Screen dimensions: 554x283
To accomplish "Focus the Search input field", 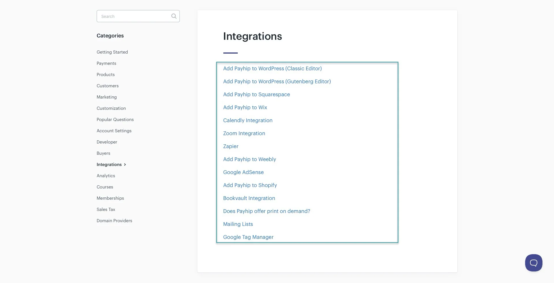I will point(138,16).
